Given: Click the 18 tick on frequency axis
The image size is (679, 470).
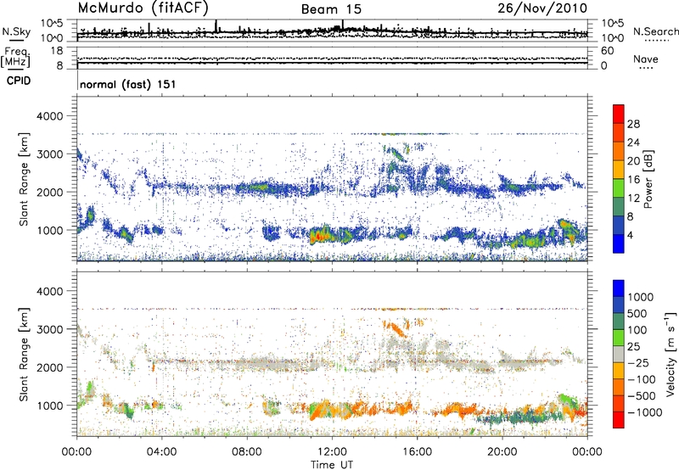Looking at the screenshot, I should point(57,51).
